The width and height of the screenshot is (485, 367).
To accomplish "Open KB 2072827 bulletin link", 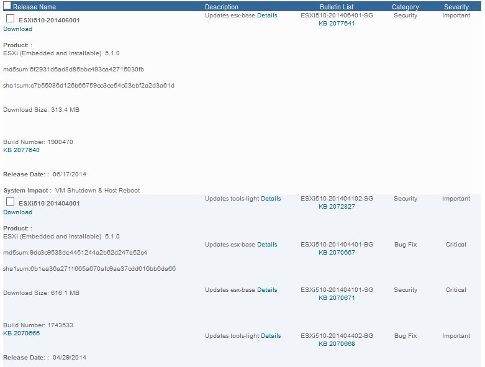I will pyautogui.click(x=337, y=207).
